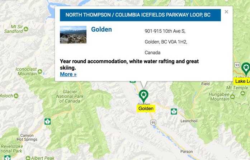Click the Trans-Canada shield near Leanchoil
The height and width of the screenshot is (160, 250).
174,111
